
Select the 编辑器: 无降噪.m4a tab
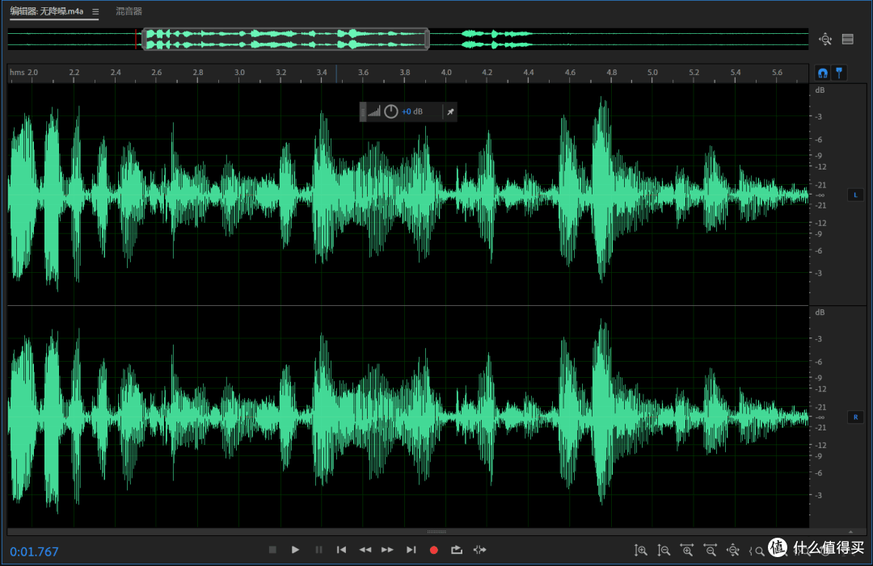tap(47, 11)
